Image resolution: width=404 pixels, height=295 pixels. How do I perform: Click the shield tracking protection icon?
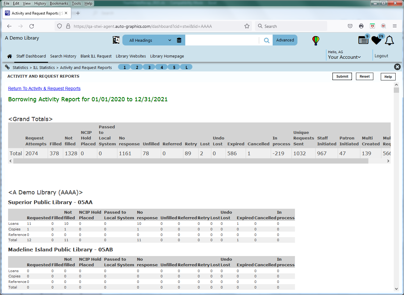[59, 26]
